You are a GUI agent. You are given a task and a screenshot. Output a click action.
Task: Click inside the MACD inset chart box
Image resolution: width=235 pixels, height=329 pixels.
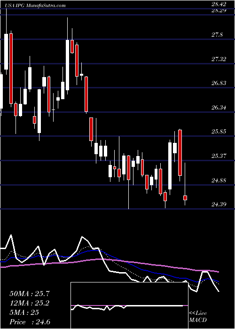click(x=129, y=305)
